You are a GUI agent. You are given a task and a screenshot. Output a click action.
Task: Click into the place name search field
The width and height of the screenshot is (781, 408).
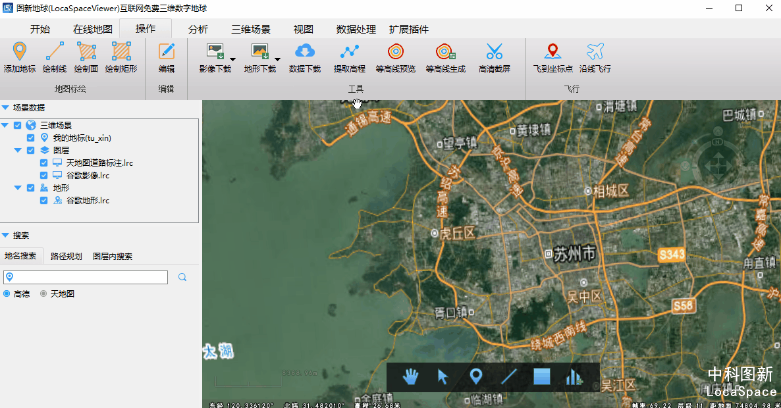pyautogui.click(x=86, y=277)
